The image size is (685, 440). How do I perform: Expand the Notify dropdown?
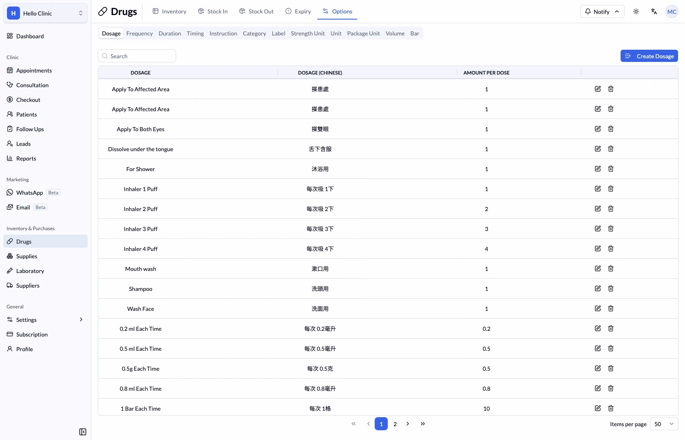[x=602, y=11]
